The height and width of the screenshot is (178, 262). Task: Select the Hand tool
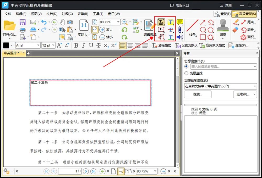click(62, 22)
